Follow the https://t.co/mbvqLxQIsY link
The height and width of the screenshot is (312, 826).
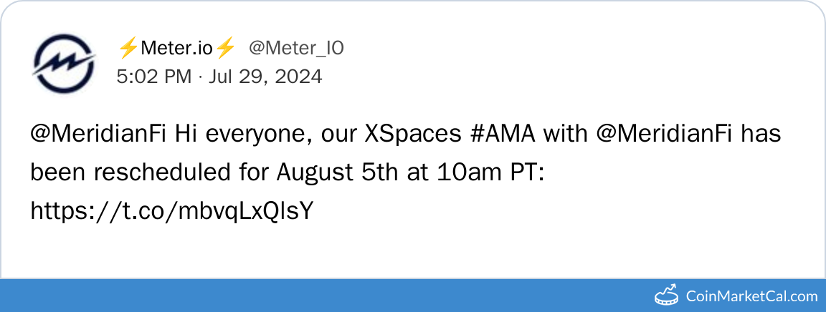click(172, 211)
